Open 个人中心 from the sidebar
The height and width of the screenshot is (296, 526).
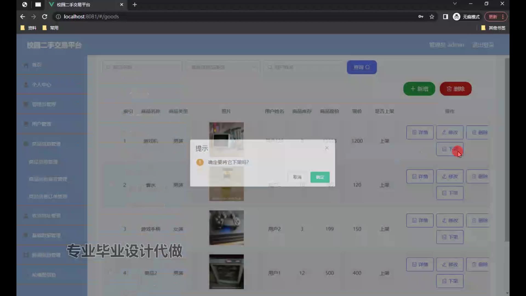click(x=41, y=85)
